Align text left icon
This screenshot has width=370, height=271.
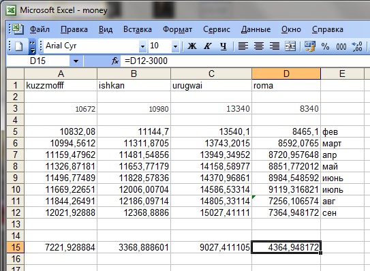coord(243,46)
